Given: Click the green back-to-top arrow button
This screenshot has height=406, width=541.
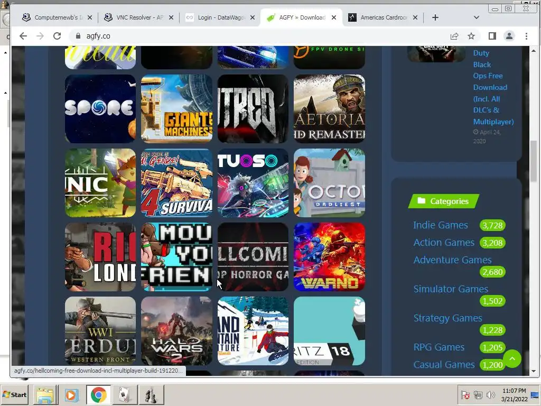Looking at the screenshot, I should tap(512, 359).
